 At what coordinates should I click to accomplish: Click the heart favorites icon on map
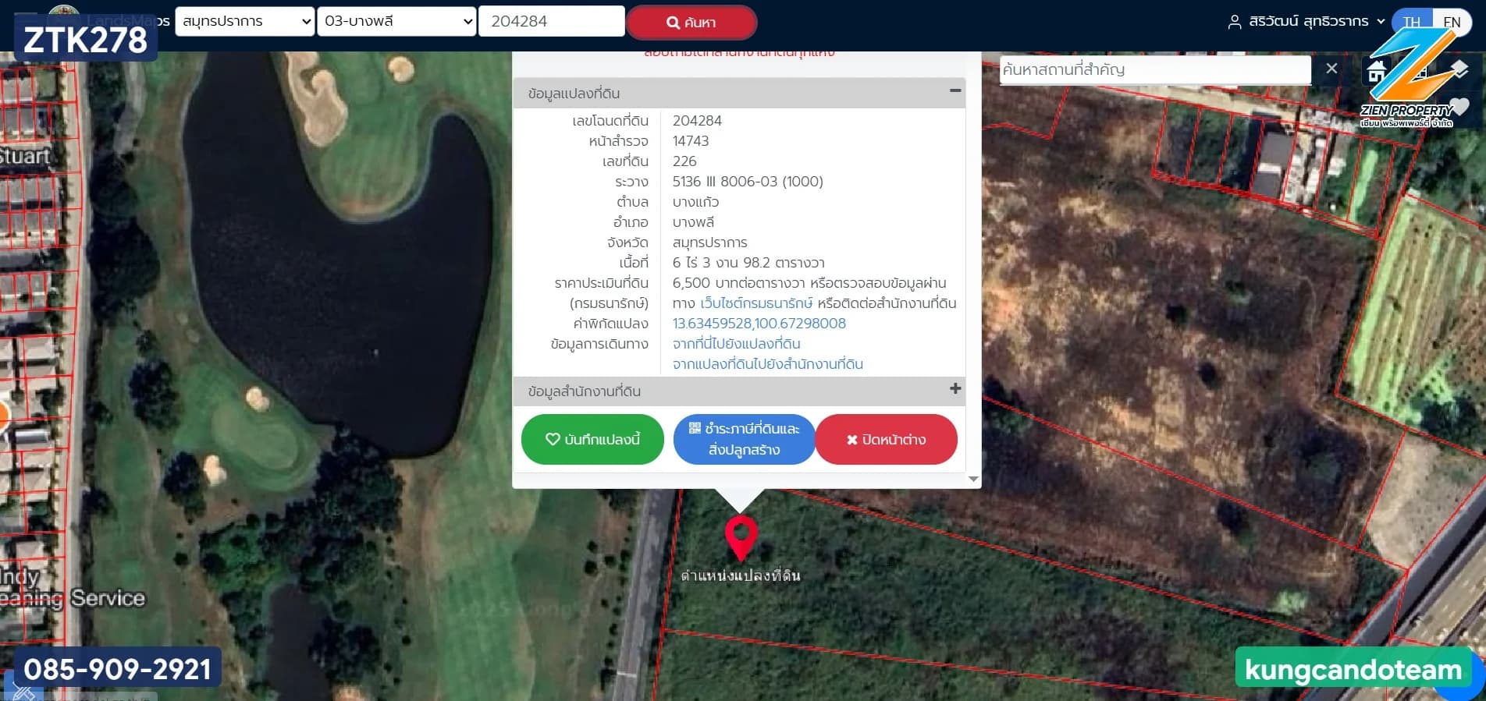point(1459,107)
